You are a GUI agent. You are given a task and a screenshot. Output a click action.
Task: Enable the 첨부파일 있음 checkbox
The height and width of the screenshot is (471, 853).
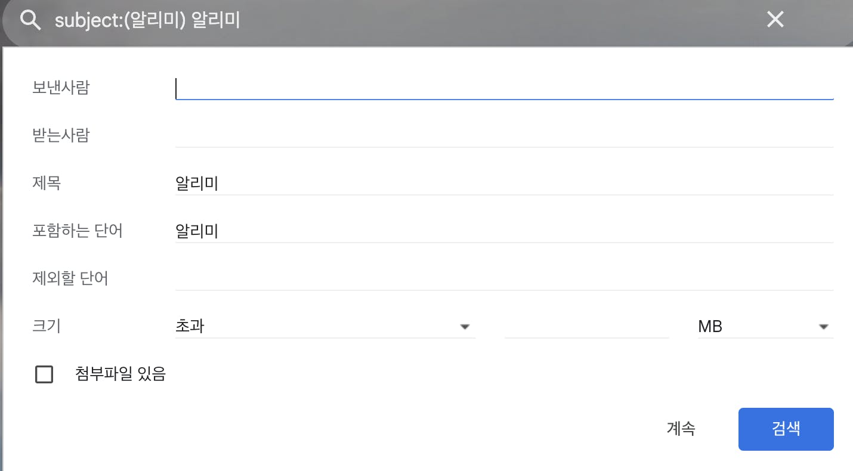coord(44,374)
